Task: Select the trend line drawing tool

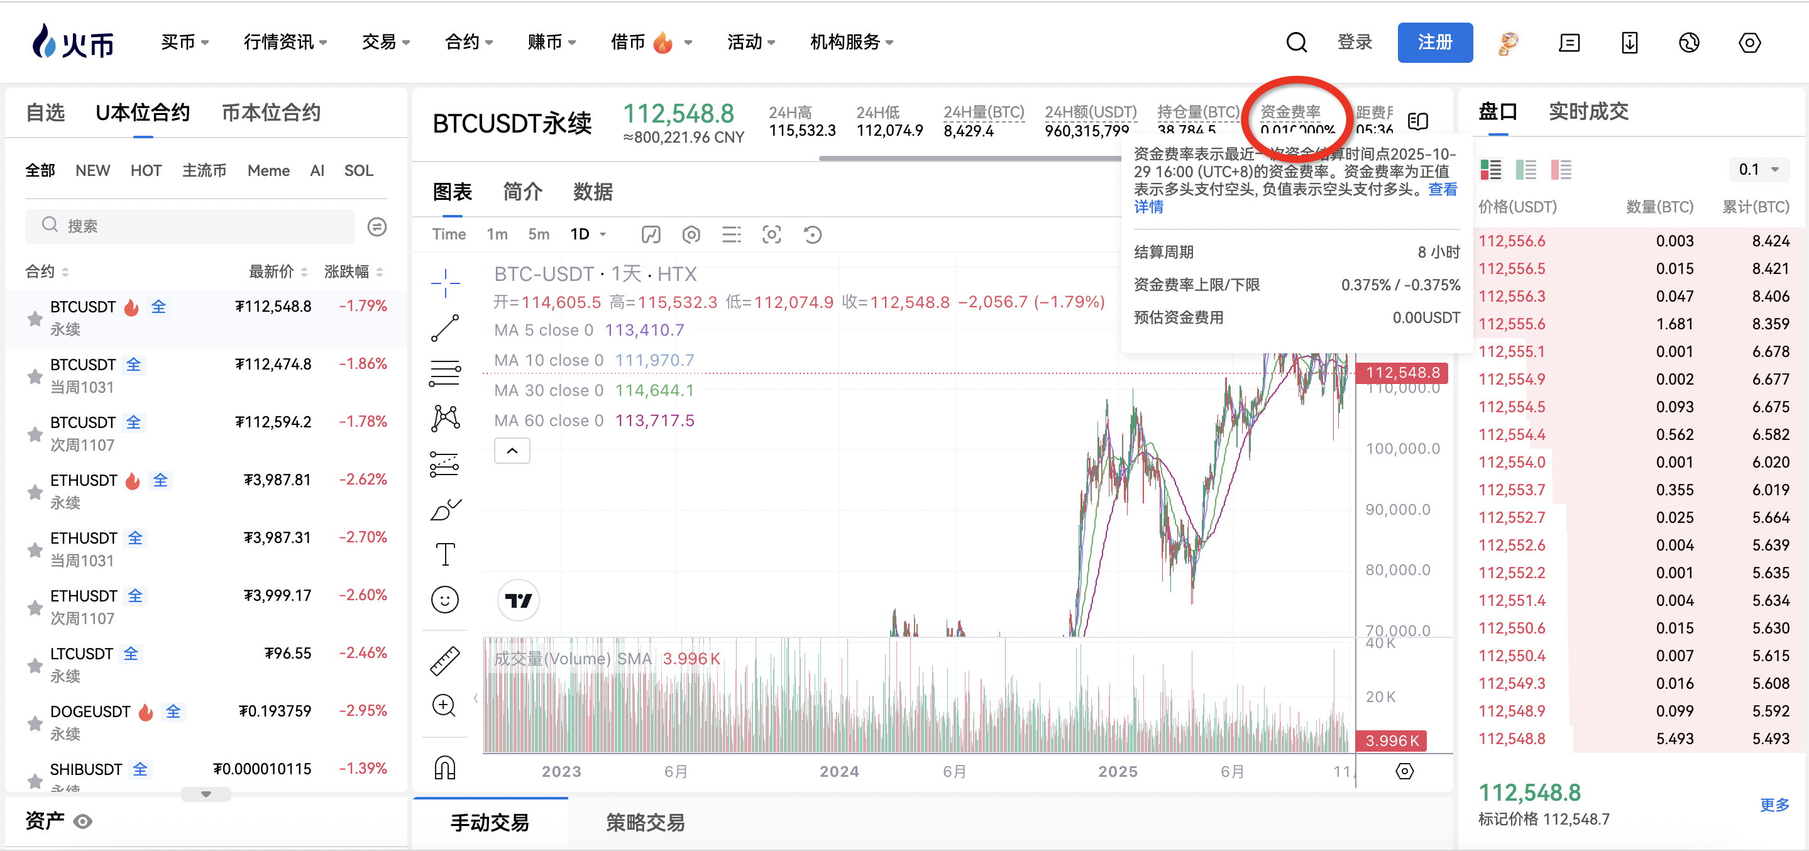Action: (x=444, y=328)
